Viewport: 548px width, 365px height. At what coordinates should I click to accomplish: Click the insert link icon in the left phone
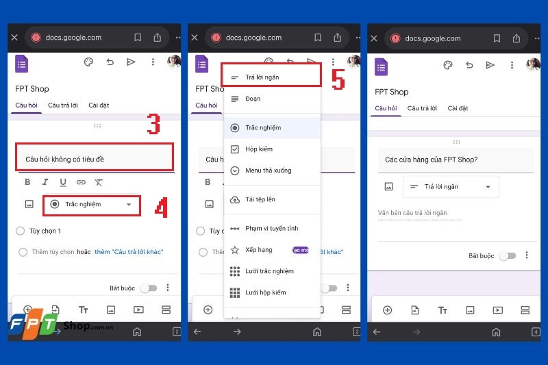[81, 182]
